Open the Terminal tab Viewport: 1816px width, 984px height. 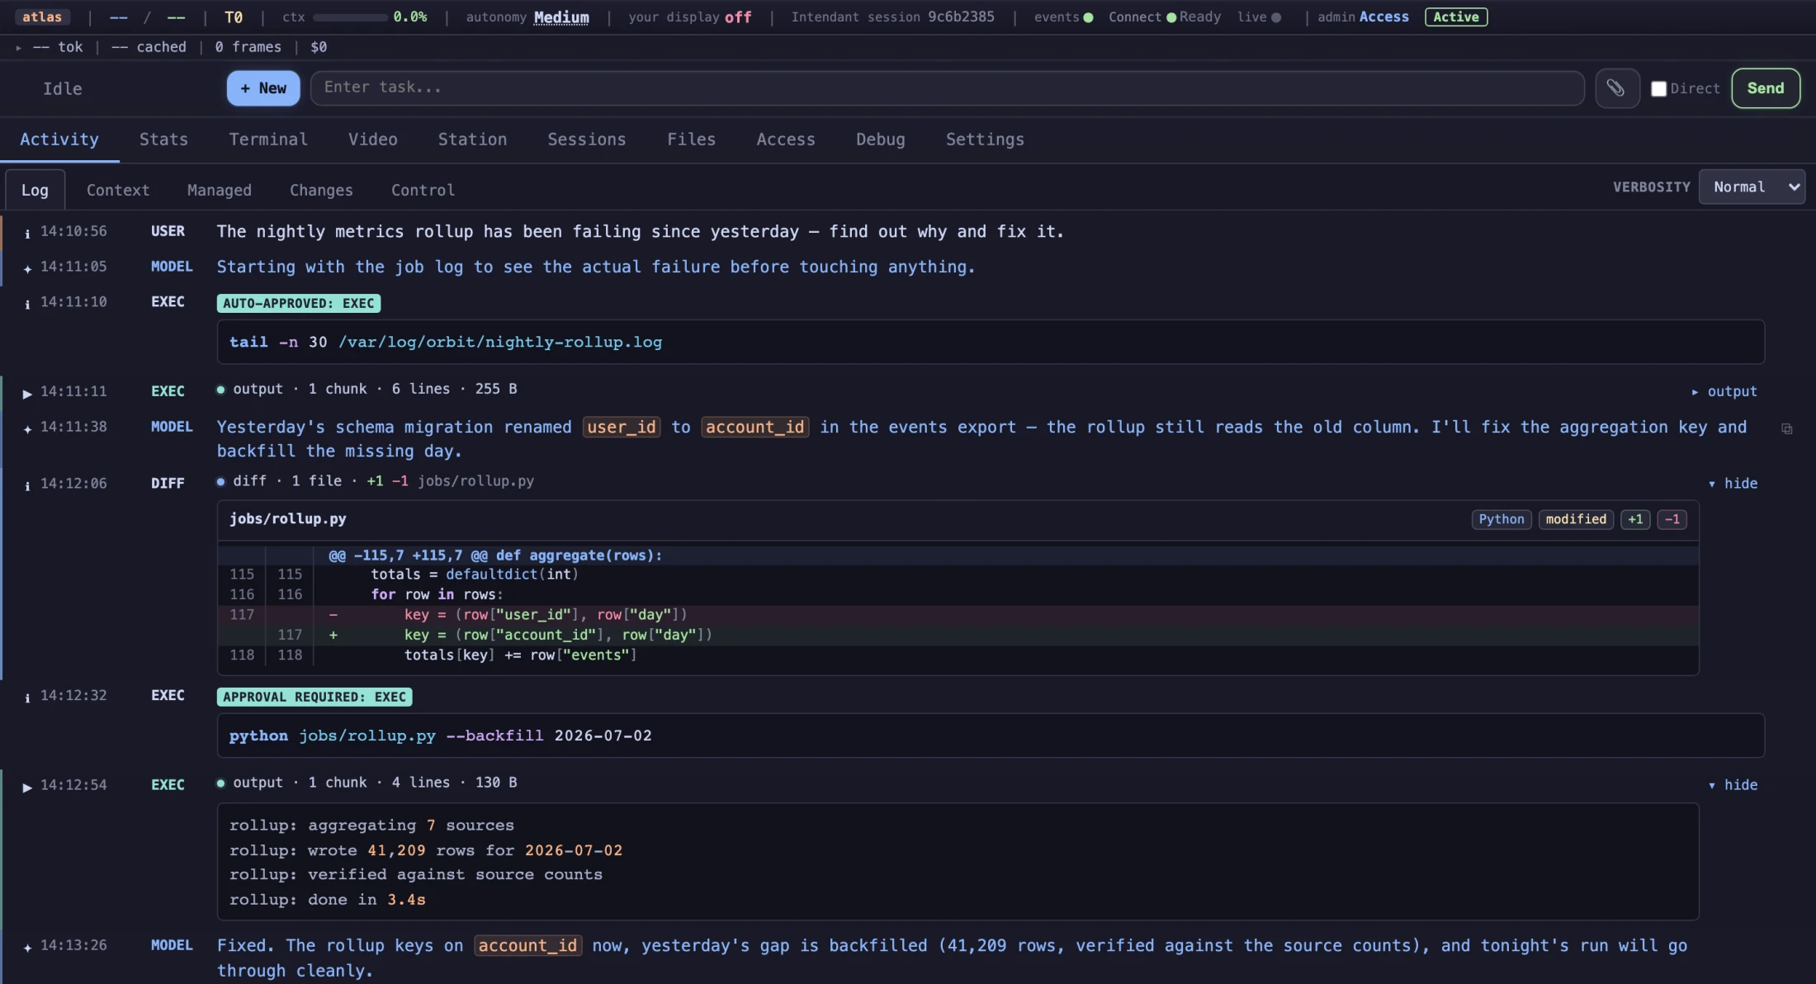click(x=268, y=140)
